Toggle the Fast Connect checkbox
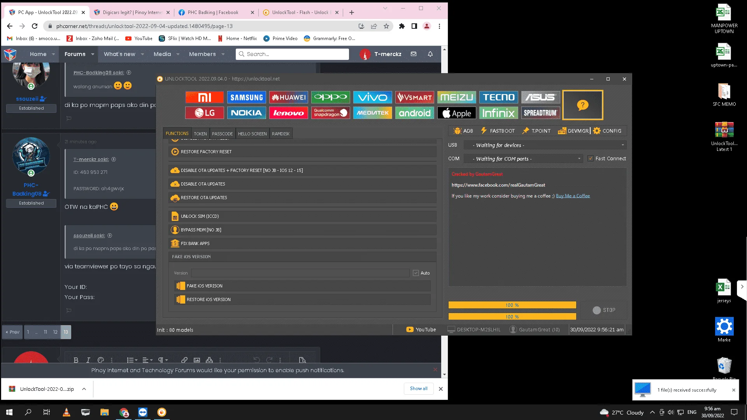Viewport: 747px width, 420px height. click(x=591, y=159)
